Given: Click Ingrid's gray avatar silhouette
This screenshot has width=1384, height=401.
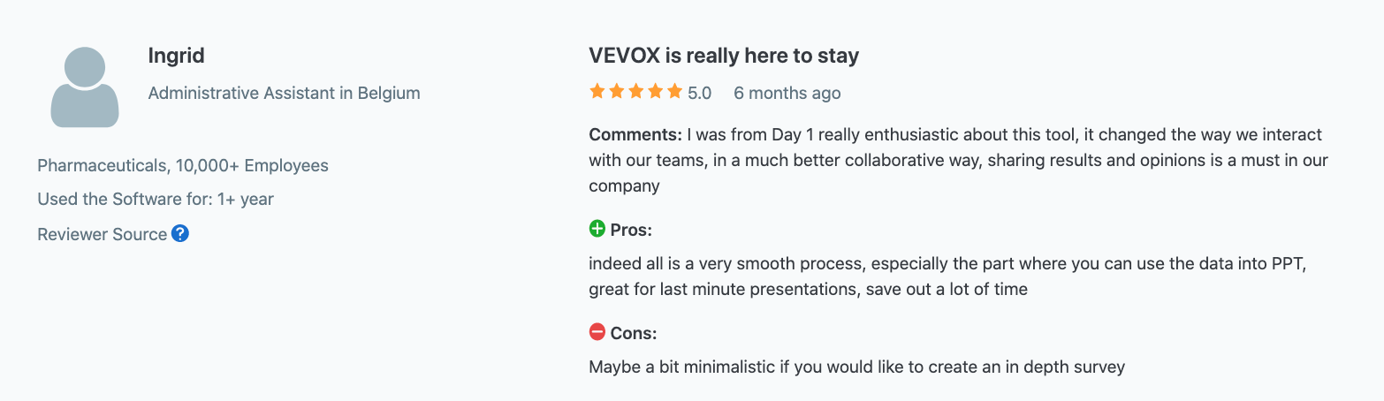Looking at the screenshot, I should [85, 87].
